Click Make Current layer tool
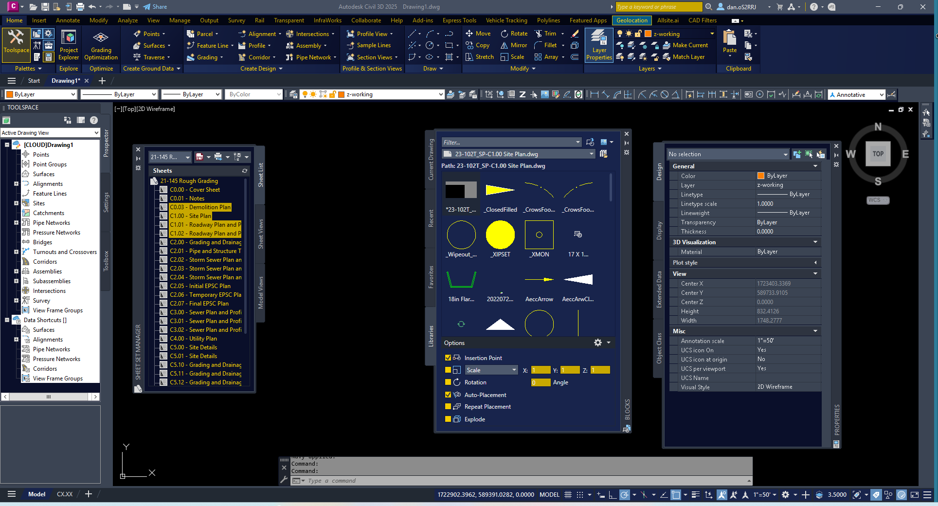Screen dimensions: 938x506 coord(685,45)
